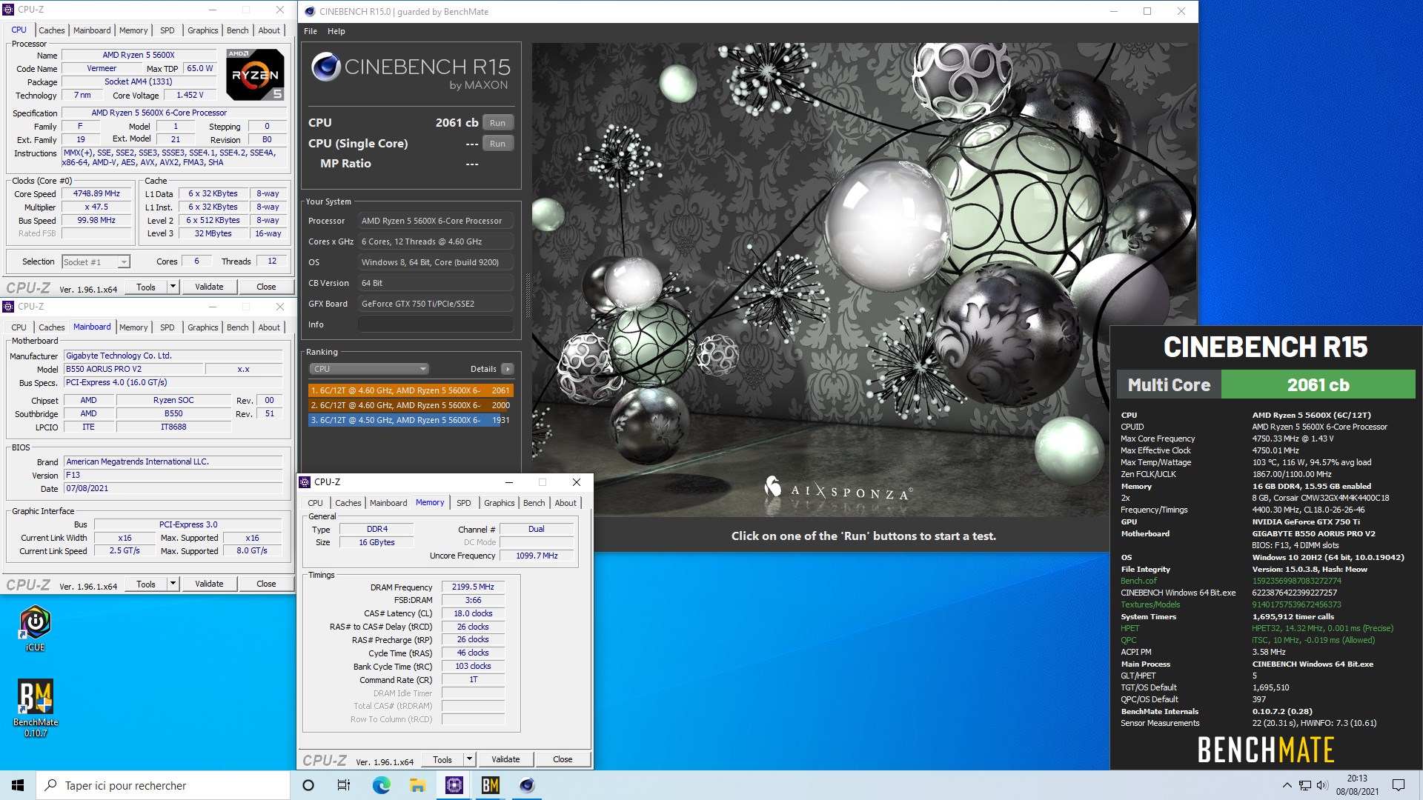The width and height of the screenshot is (1423, 800).
Task: Click Tools button in top CPU-Z window
Action: [146, 287]
